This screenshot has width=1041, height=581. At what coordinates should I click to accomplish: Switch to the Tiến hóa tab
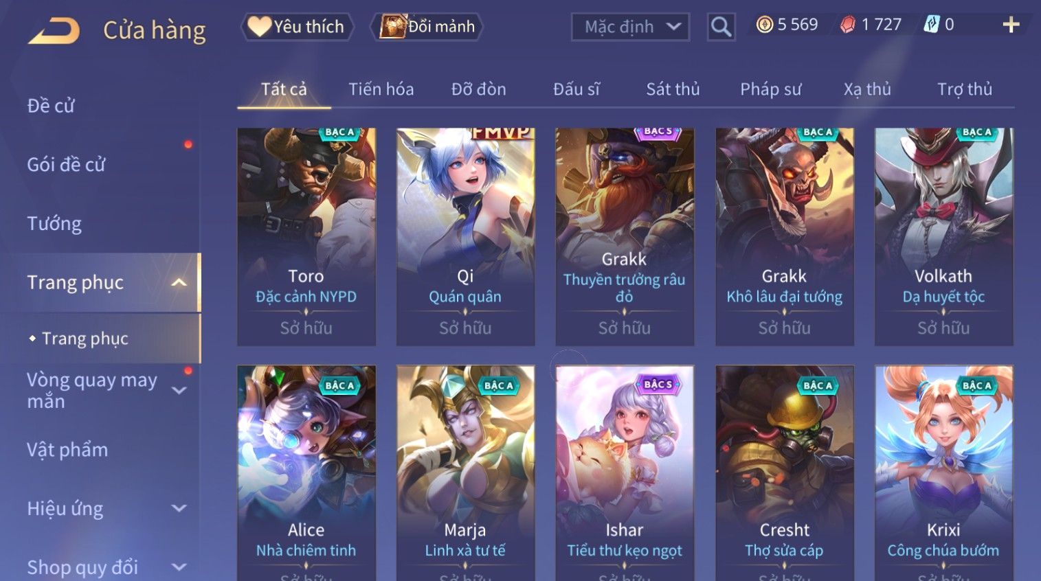pyautogui.click(x=381, y=89)
